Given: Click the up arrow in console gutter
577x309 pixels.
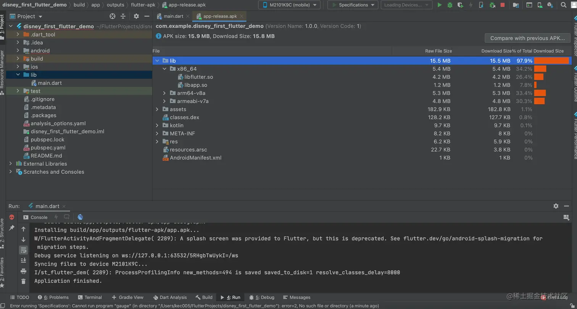Looking at the screenshot, I should pos(24,229).
